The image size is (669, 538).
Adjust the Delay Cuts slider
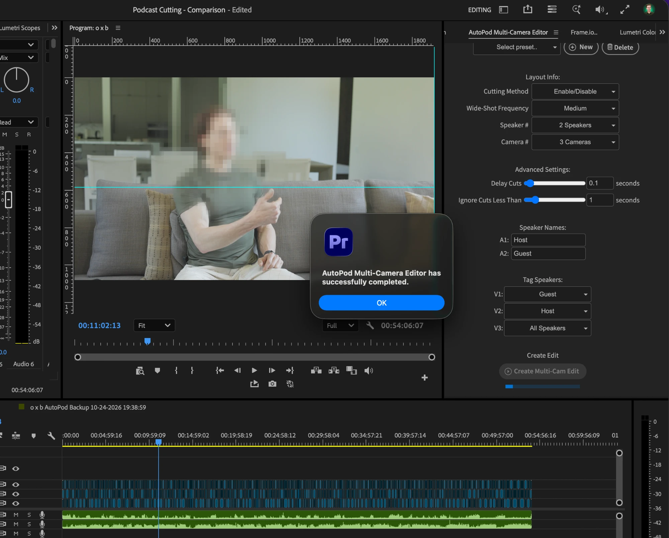(555, 183)
